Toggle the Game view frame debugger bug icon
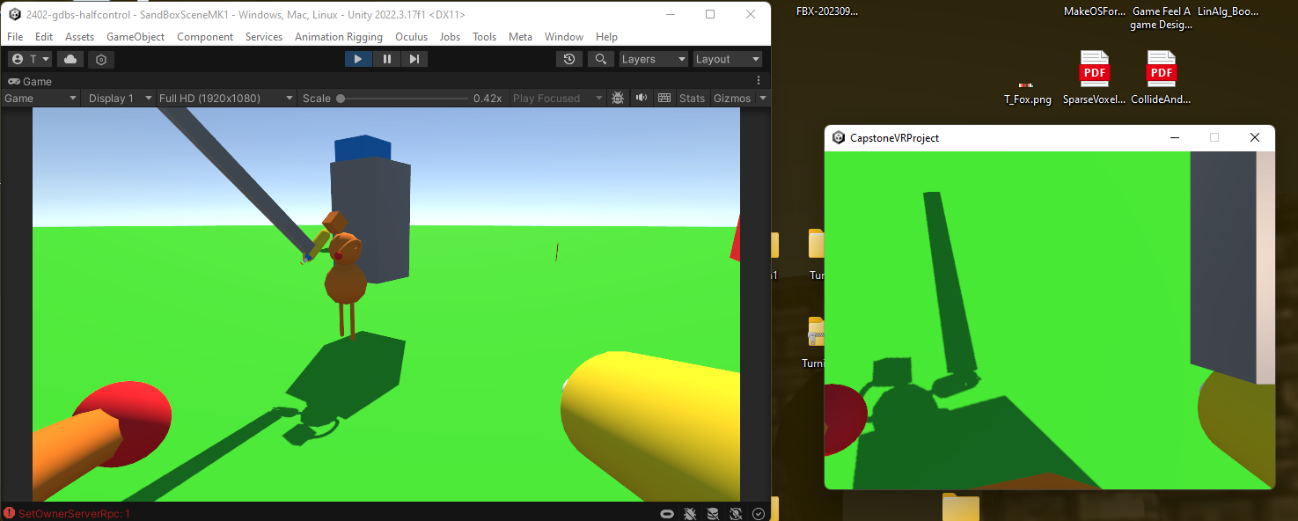This screenshot has width=1298, height=521. pyautogui.click(x=618, y=98)
